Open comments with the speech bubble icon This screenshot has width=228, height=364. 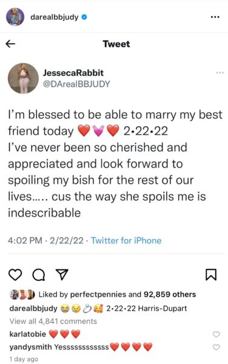pyautogui.click(x=38, y=275)
